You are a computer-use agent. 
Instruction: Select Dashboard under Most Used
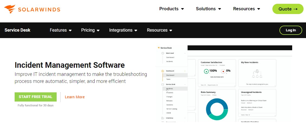tap(170, 58)
